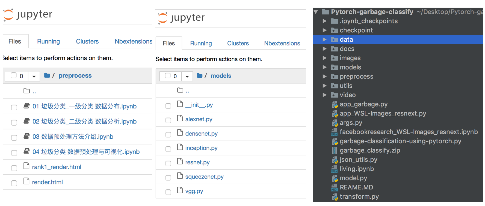Viewport: 485px width, 206px height.
Task: Open the selection dropdown arrow in the preprocess panel
Action: [x=34, y=76]
